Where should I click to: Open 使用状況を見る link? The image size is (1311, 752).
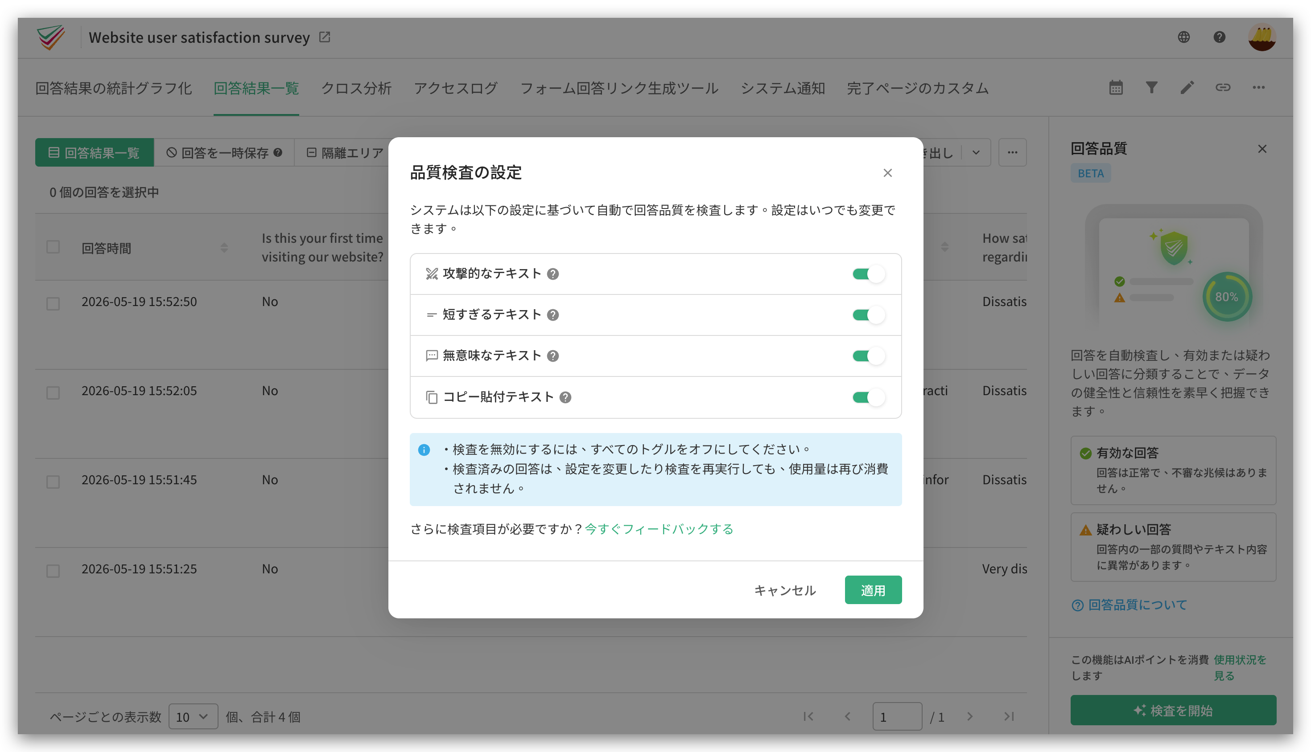point(1240,668)
